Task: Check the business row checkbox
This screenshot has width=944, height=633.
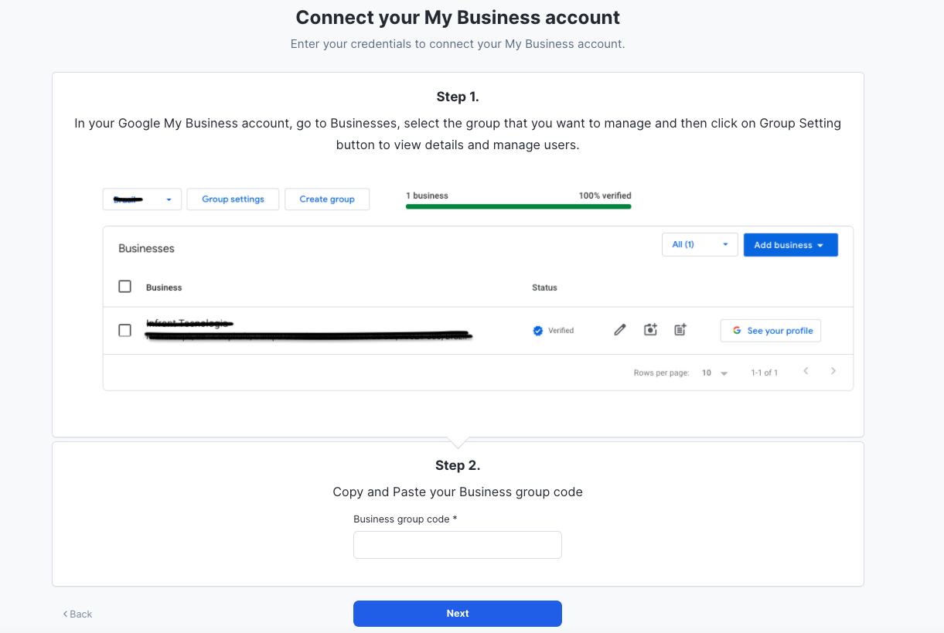Action: pyautogui.click(x=124, y=331)
